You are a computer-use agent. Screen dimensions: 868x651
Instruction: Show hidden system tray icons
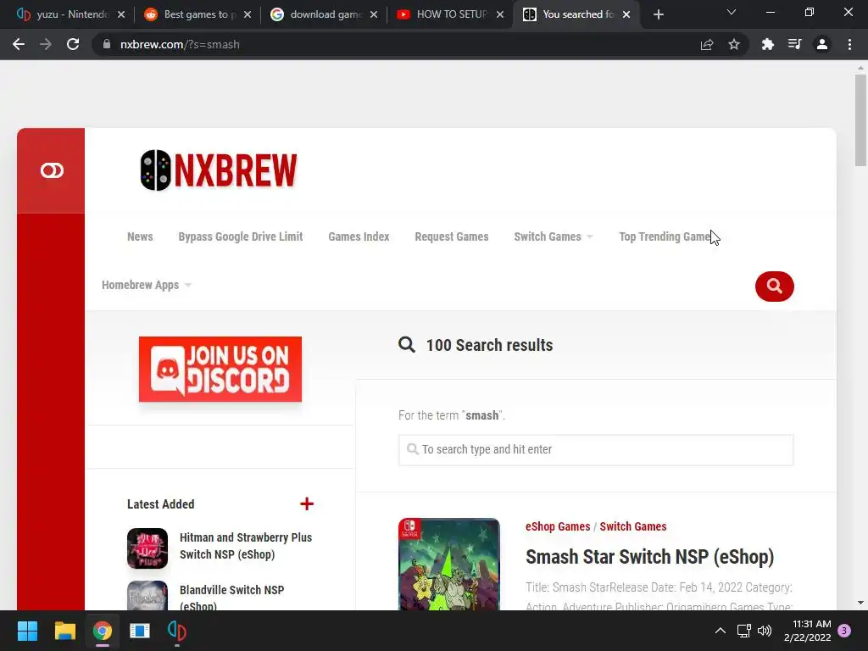[721, 631]
